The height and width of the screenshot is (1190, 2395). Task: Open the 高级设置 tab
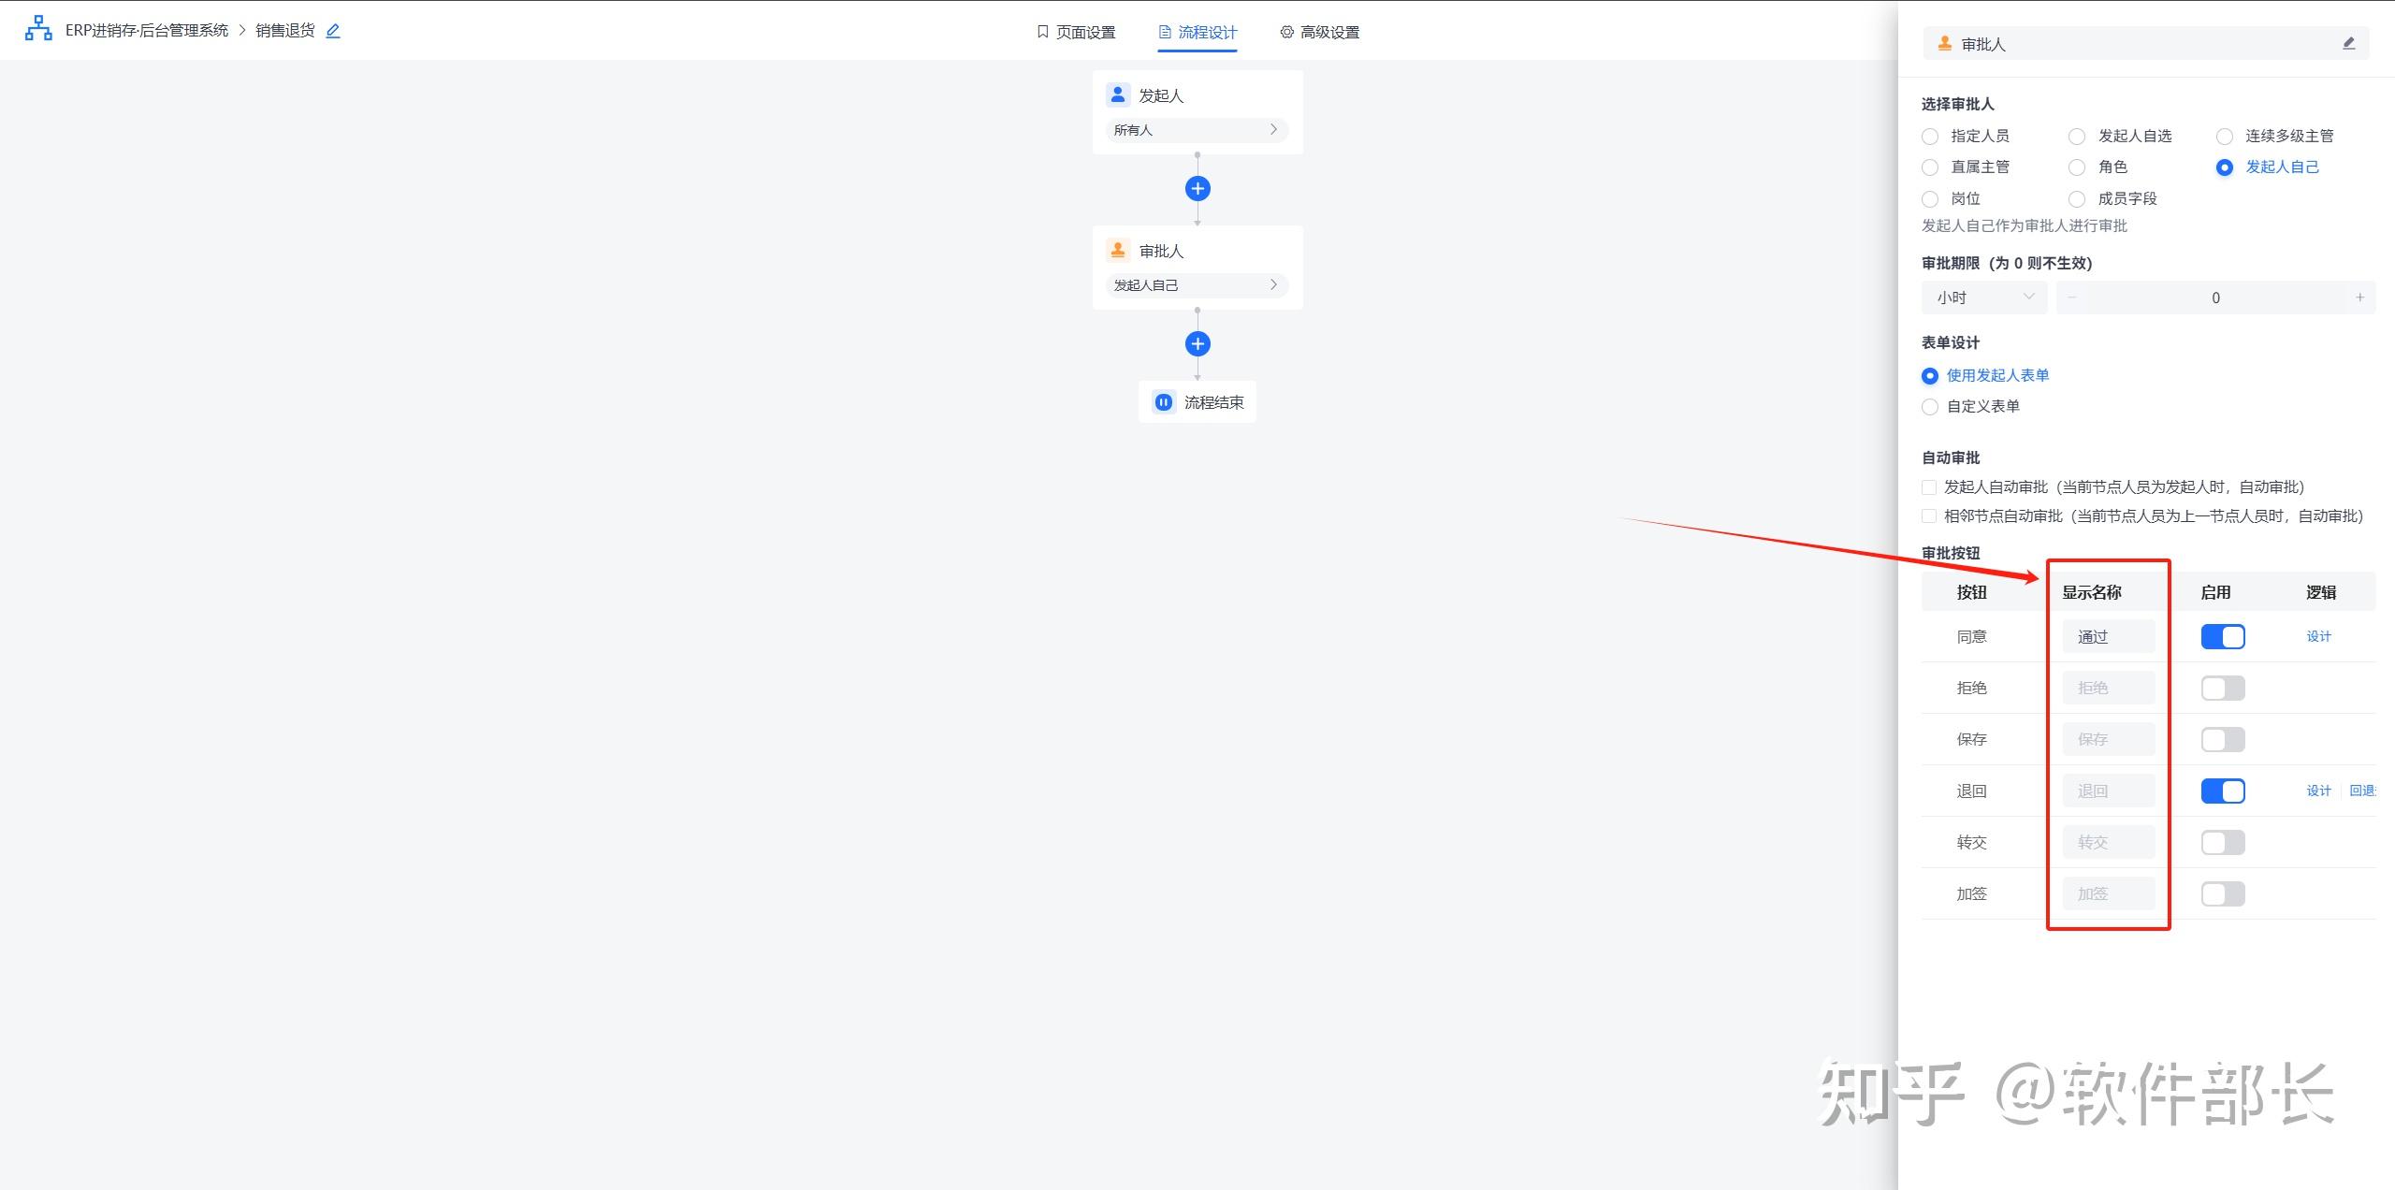tap(1320, 32)
